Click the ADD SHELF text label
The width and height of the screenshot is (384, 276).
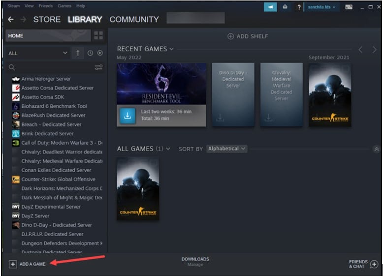tap(252, 36)
